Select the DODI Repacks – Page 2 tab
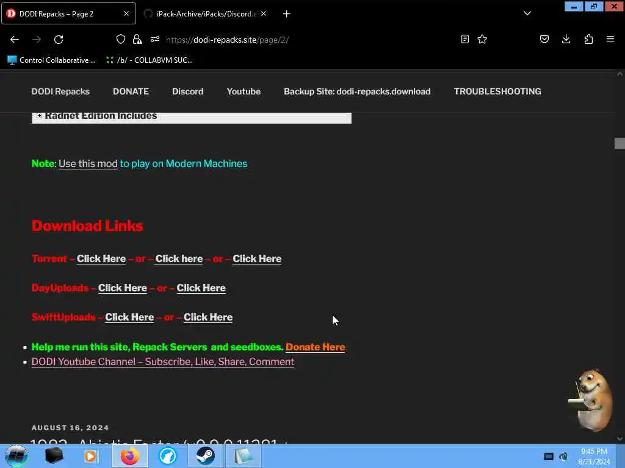This screenshot has width=625, height=468. [68, 13]
